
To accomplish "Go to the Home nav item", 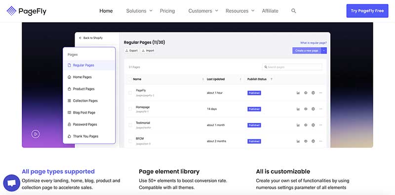I will [106, 11].
